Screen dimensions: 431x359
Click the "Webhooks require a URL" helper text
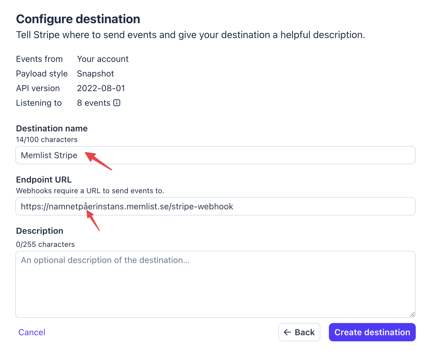[x=90, y=191]
